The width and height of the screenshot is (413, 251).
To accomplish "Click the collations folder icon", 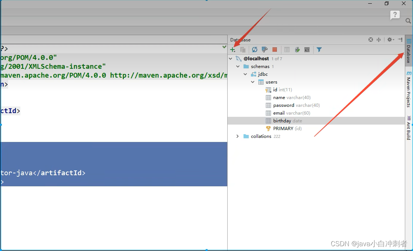I will (x=246, y=136).
